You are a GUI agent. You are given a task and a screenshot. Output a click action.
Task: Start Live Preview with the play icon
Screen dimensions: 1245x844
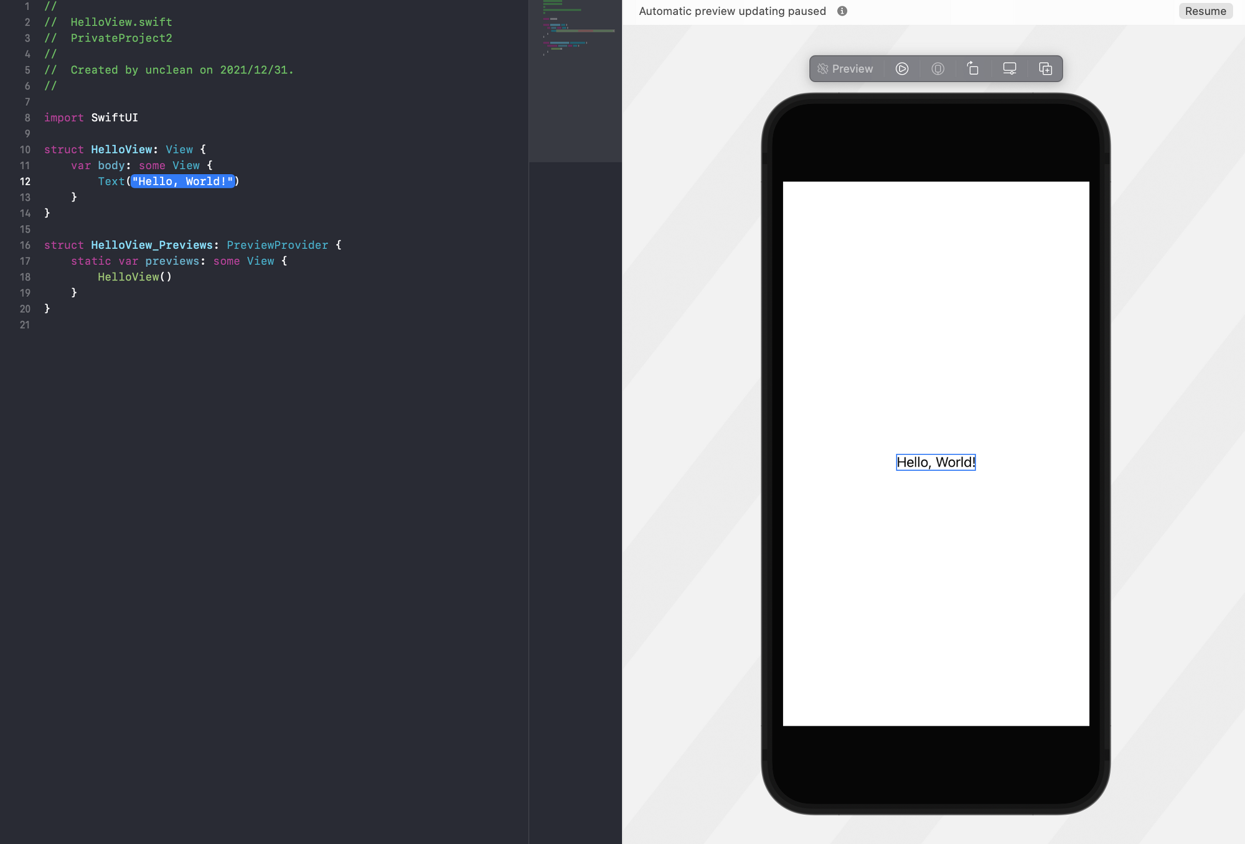coord(902,69)
